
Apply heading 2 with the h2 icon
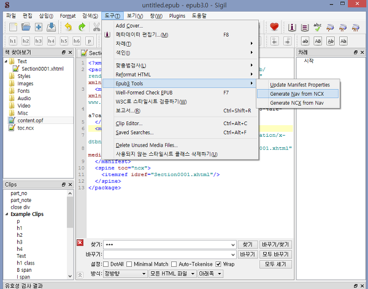(26, 41)
